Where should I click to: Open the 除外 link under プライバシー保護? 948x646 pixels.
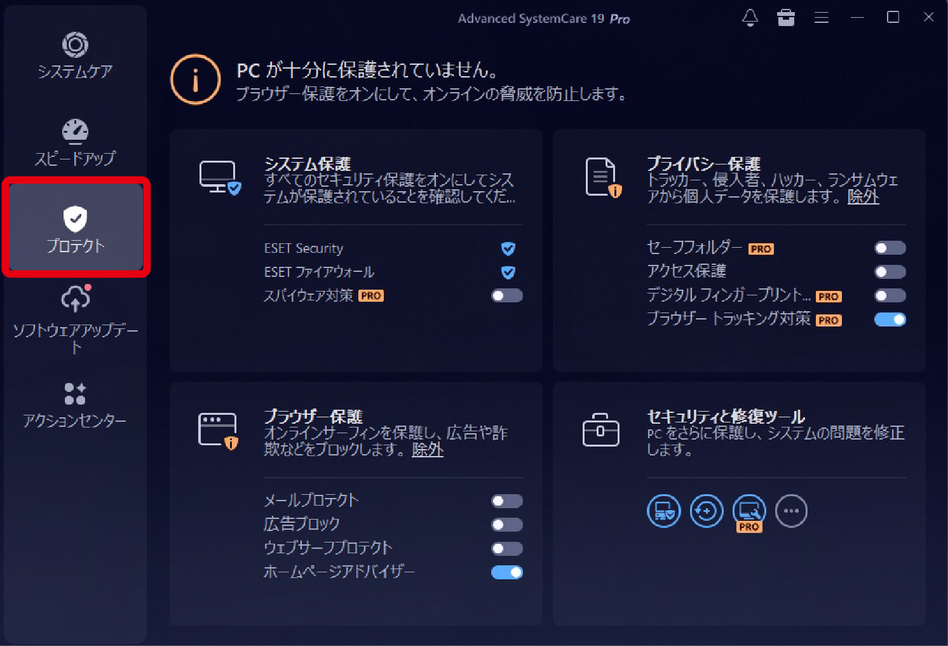[863, 198]
